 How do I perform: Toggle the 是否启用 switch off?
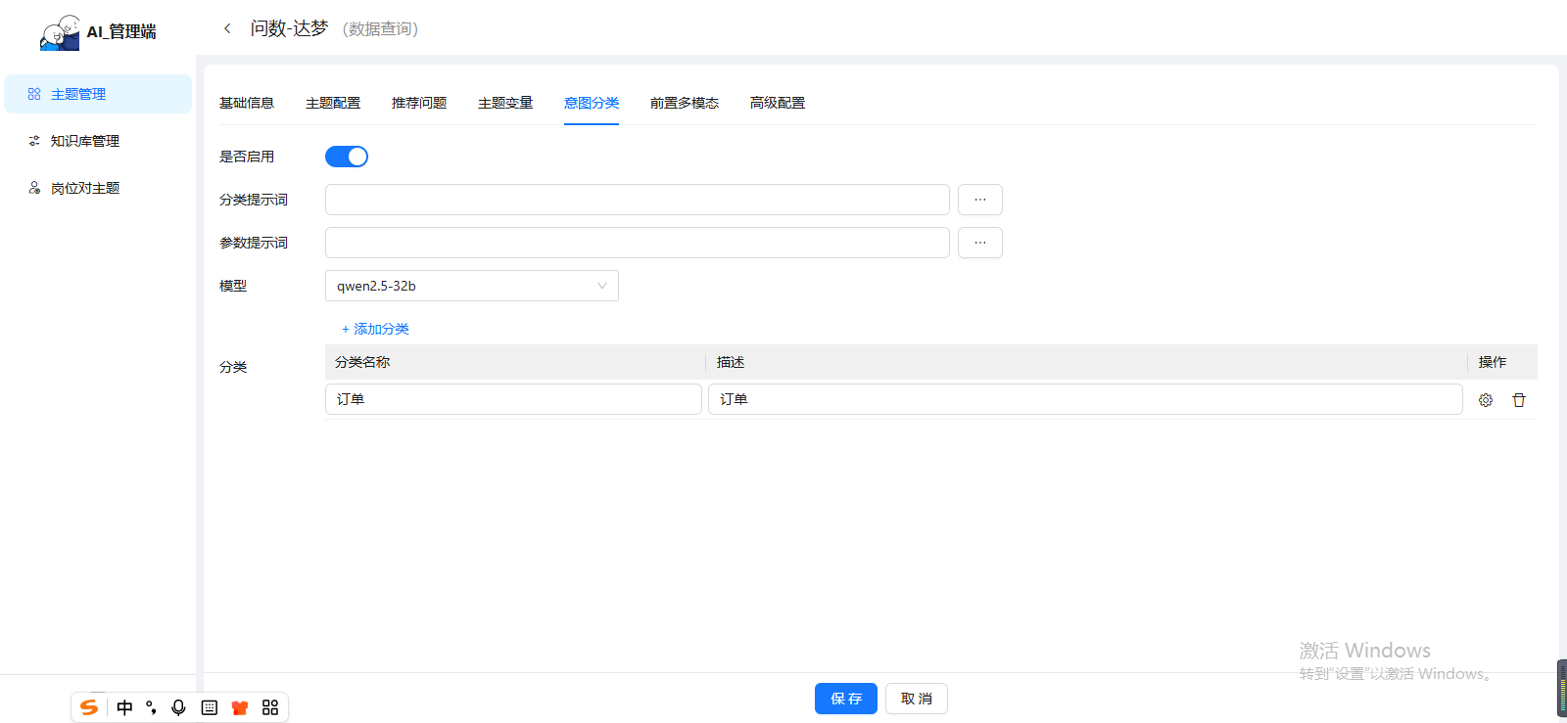tap(347, 157)
